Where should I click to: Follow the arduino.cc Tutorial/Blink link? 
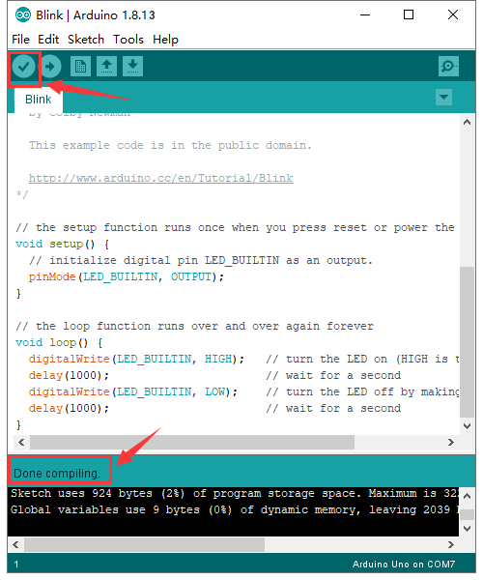(x=161, y=178)
